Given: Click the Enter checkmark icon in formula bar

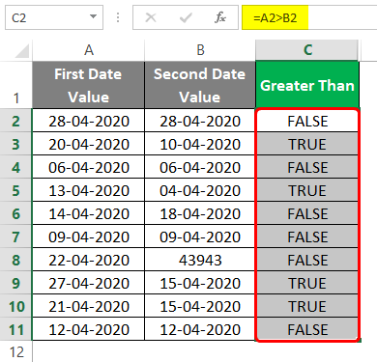Looking at the screenshot, I should 186,17.
